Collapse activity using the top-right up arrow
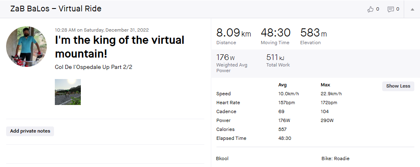This screenshot has height=167, width=420. (412, 9)
